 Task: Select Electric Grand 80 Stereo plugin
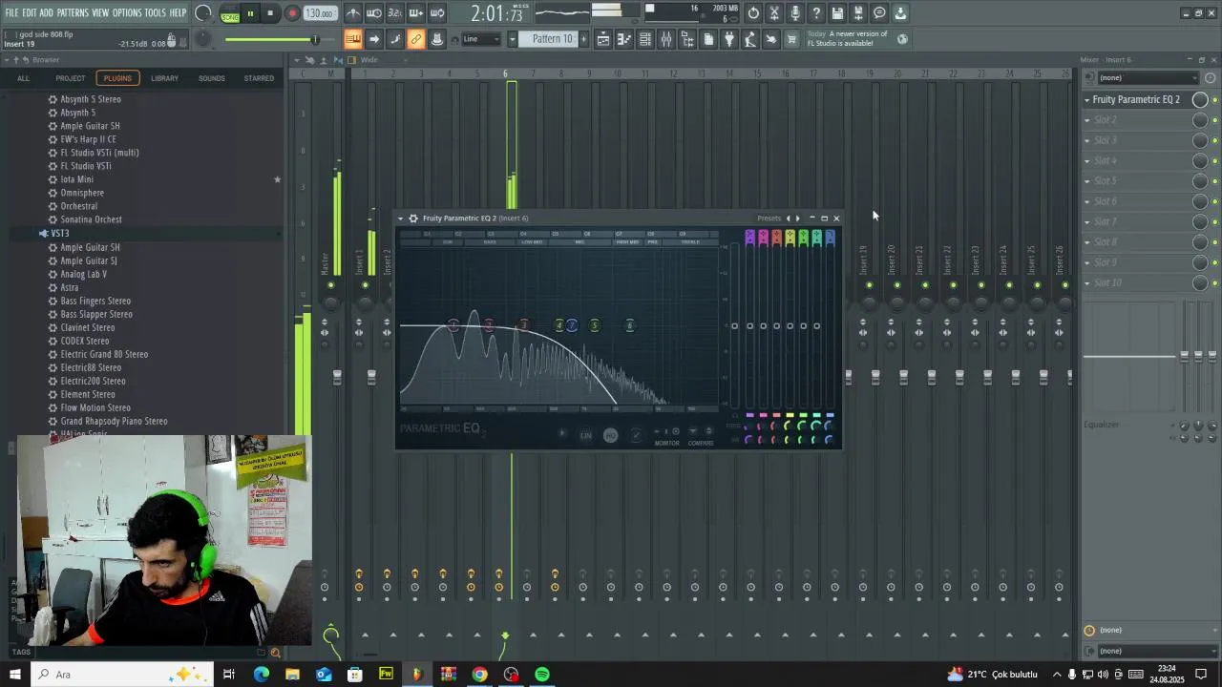(x=104, y=354)
